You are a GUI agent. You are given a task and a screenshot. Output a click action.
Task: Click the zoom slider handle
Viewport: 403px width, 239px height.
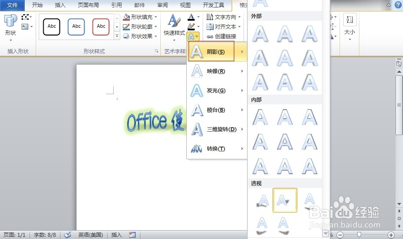(x=359, y=235)
